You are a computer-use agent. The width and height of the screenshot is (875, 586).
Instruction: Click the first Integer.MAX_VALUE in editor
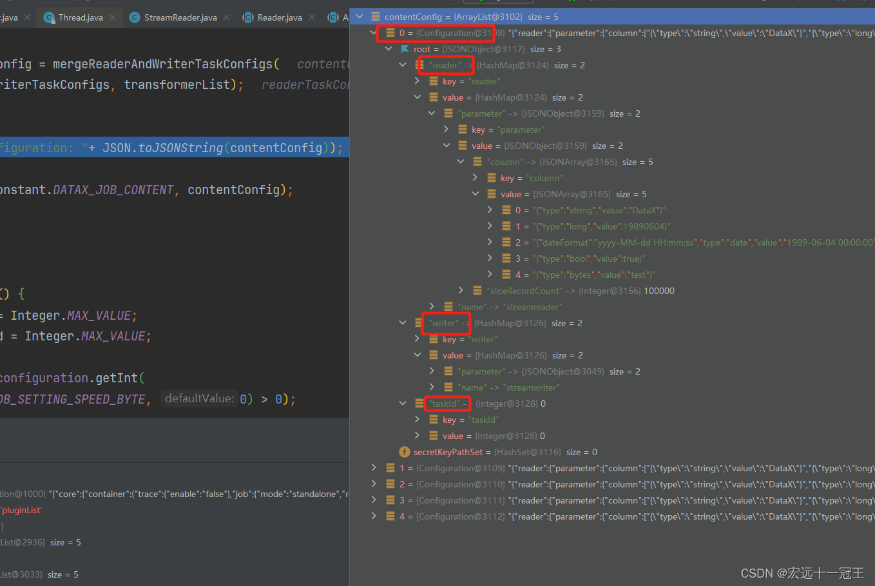pos(70,315)
